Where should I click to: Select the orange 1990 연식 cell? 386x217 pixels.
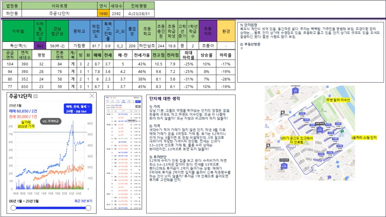[x=103, y=14]
